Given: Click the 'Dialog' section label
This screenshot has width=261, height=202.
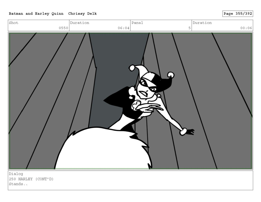Looking at the screenshot, I should (16, 174).
